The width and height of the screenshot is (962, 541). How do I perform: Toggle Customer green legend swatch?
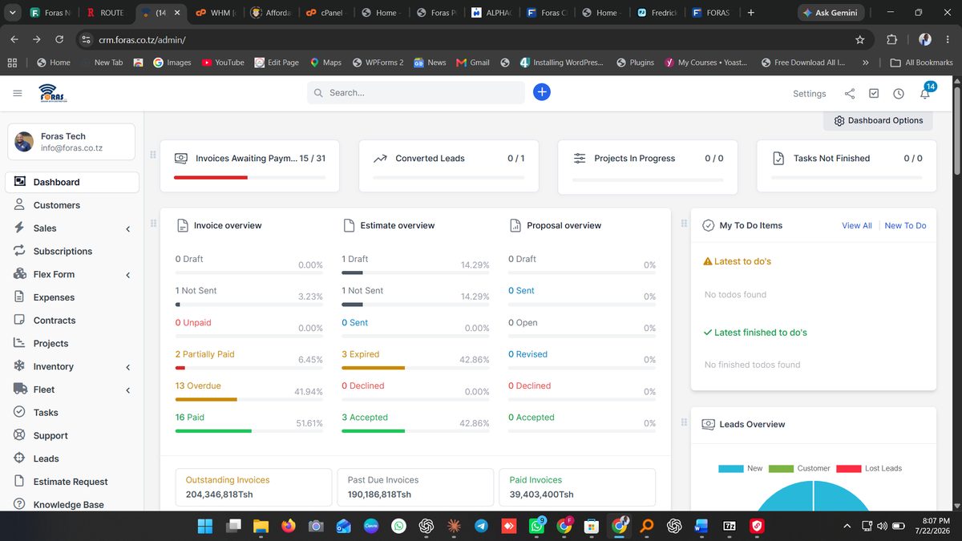tap(781, 468)
